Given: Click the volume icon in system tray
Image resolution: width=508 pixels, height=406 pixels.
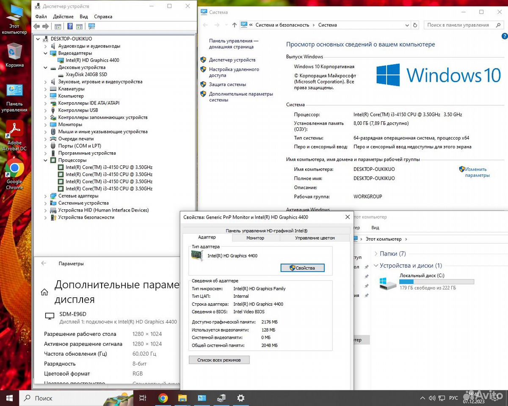Looking at the screenshot, I should 432,398.
